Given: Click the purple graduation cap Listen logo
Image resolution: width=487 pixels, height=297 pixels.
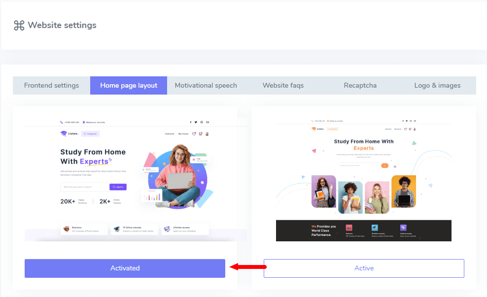Looking at the screenshot, I should pos(63,133).
